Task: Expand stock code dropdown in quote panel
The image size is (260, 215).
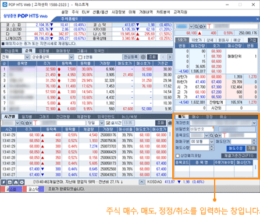Action: click(191, 27)
